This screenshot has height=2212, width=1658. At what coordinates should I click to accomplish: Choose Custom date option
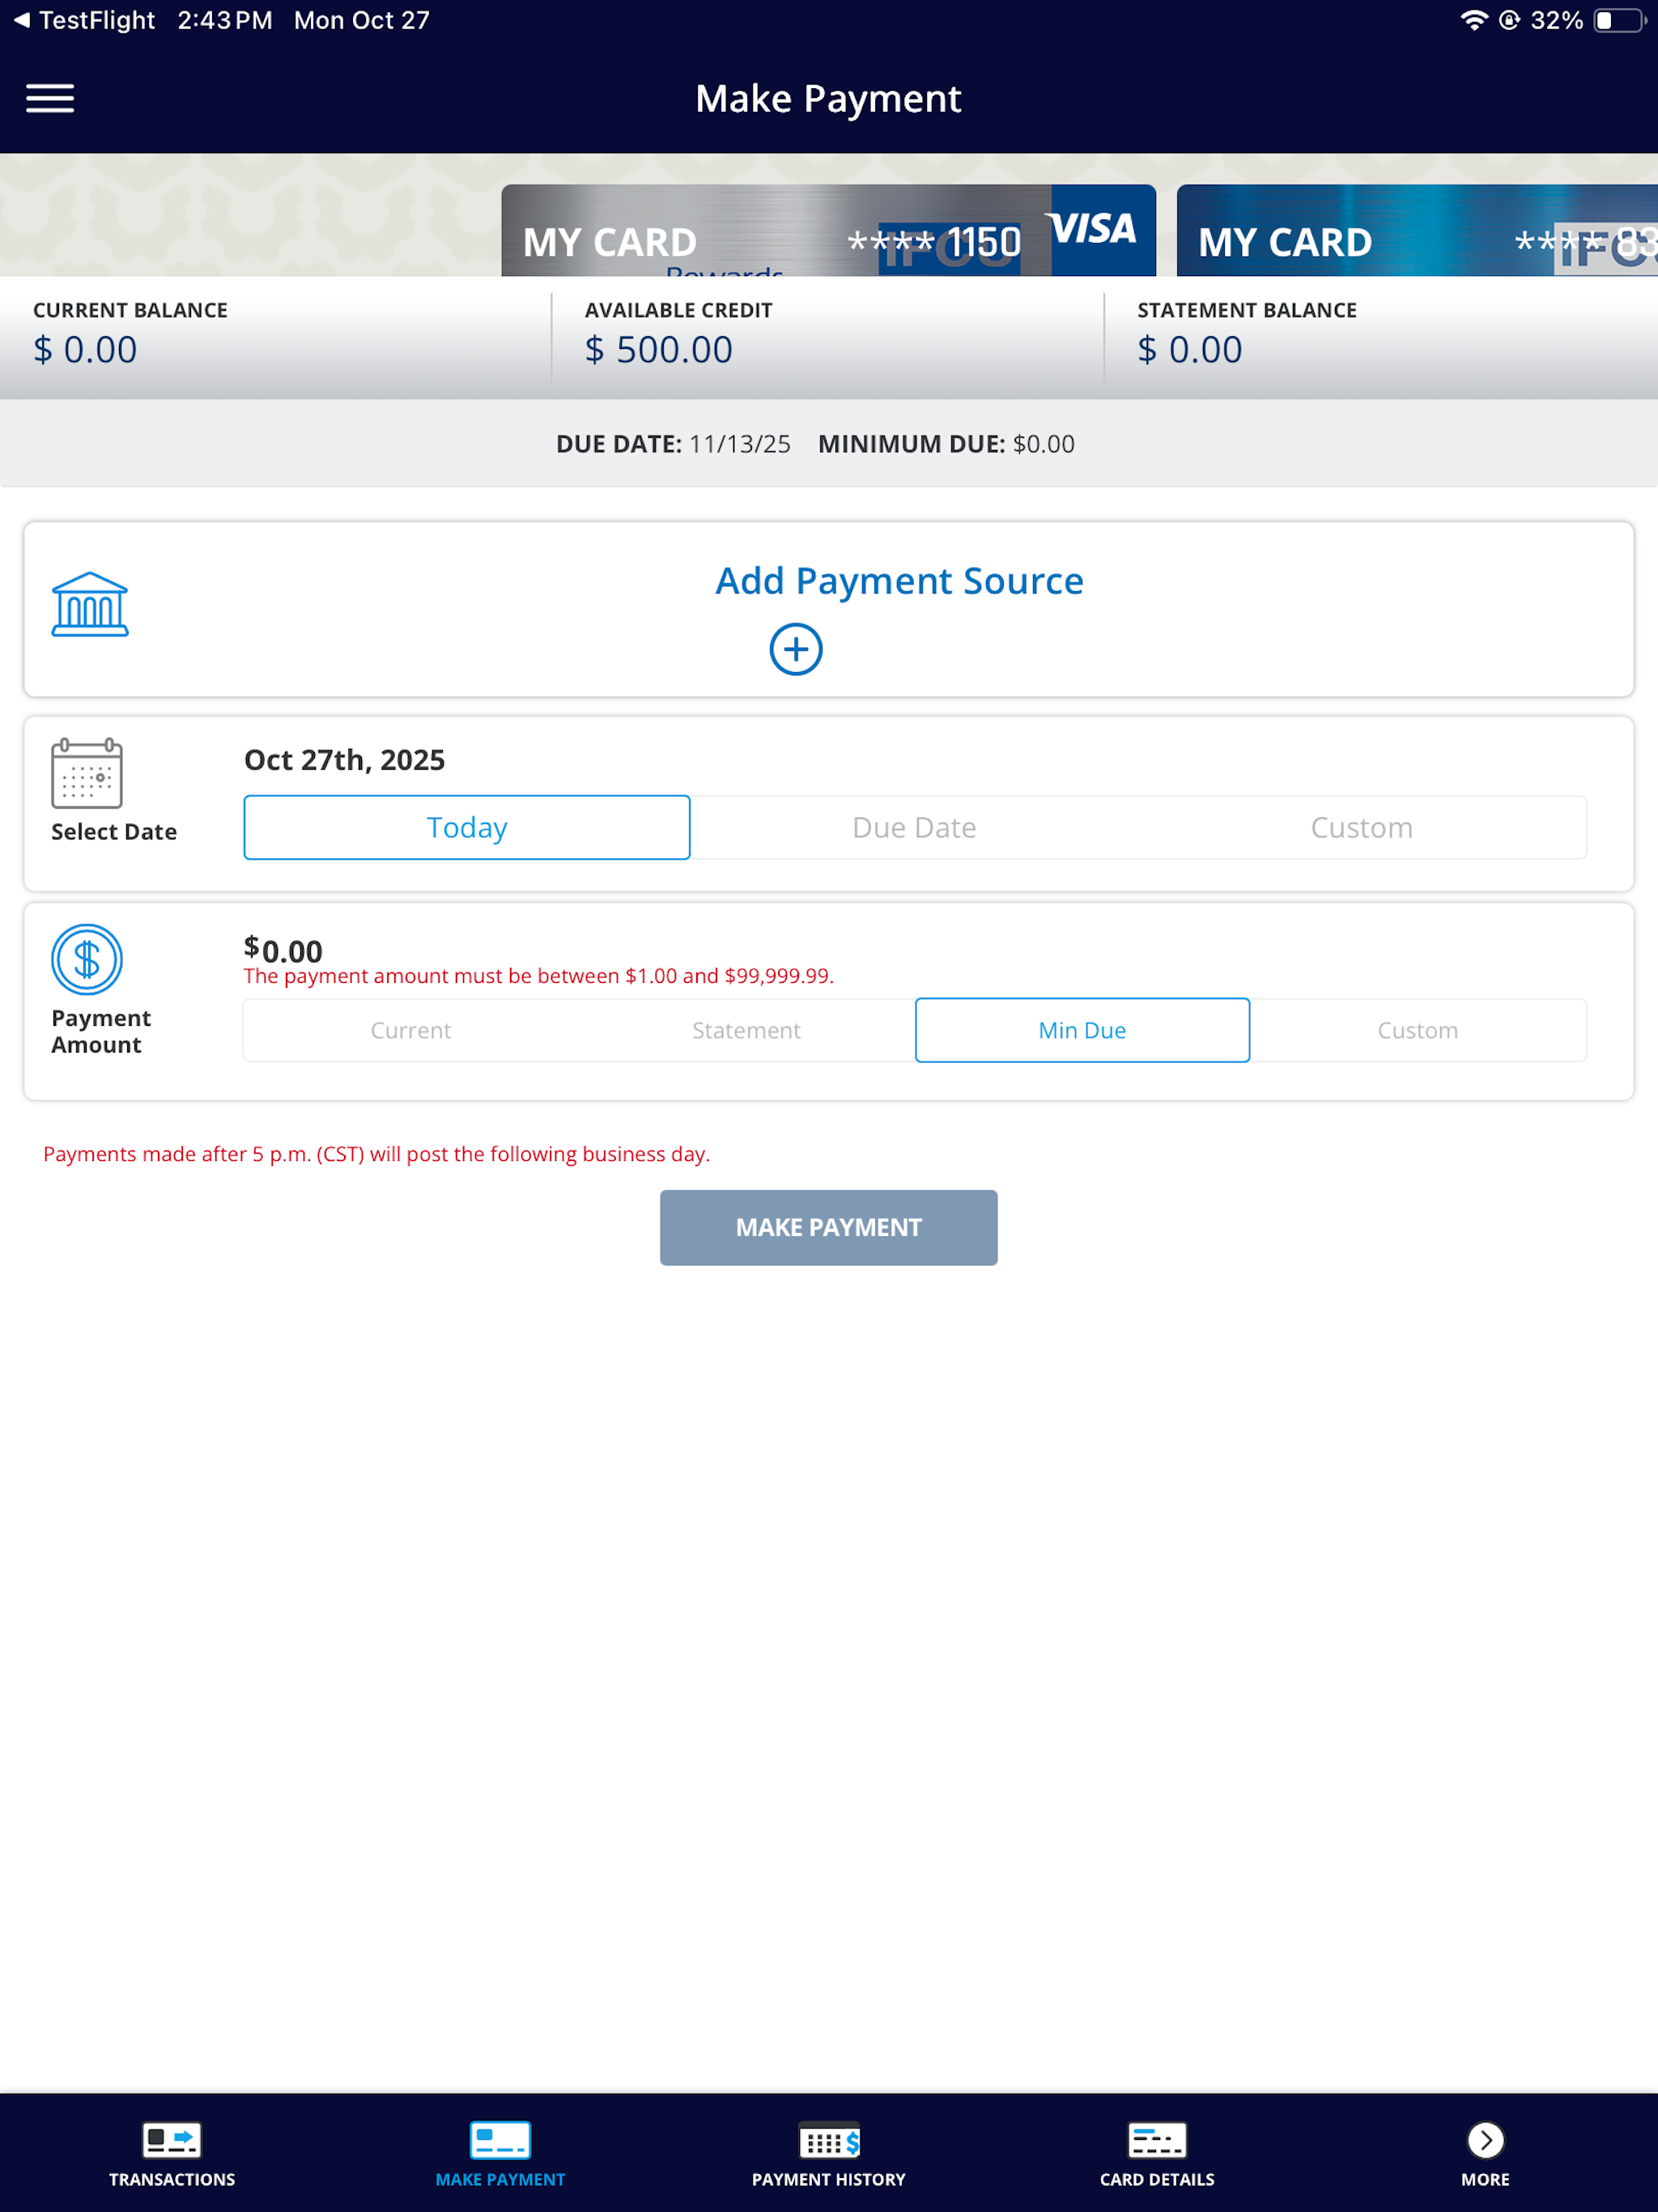pos(1362,827)
